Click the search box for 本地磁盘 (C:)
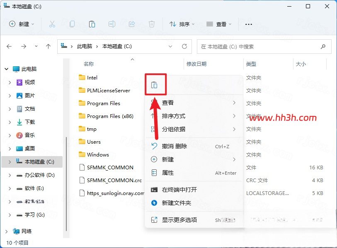 pyautogui.click(x=264, y=46)
